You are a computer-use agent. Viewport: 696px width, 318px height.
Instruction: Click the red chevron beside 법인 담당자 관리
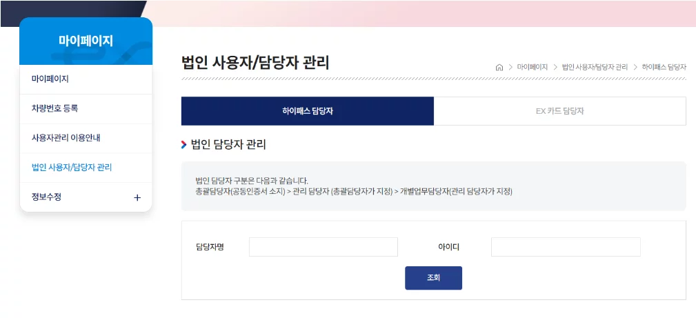click(x=183, y=145)
